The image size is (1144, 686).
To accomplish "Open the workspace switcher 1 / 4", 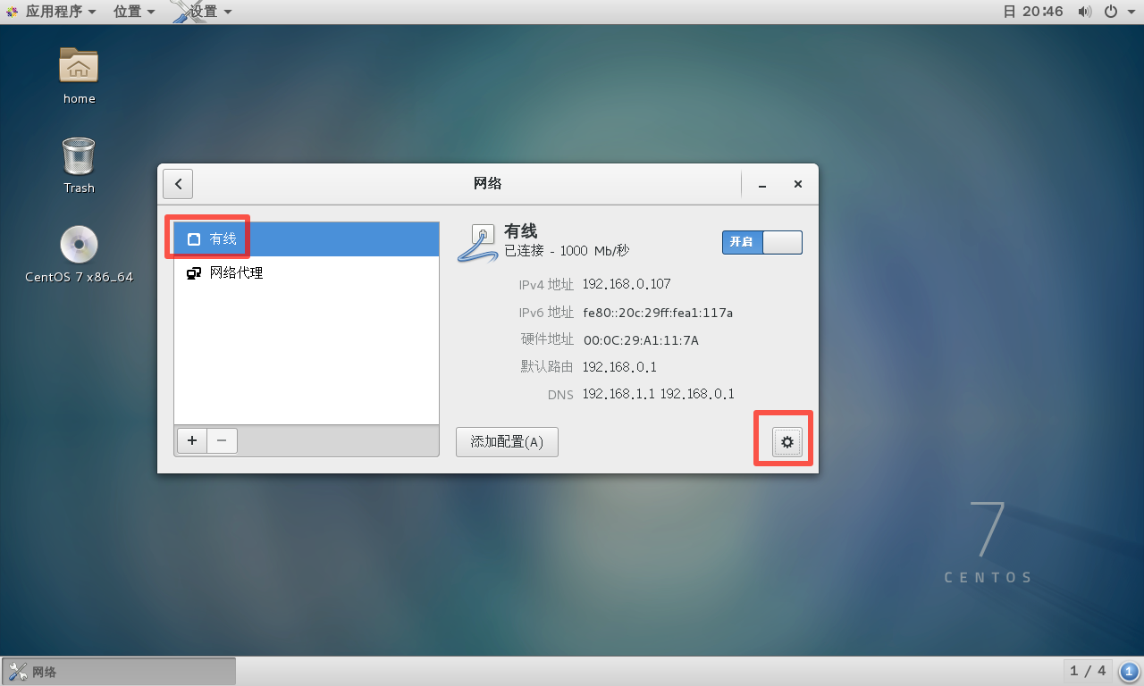I will pos(1089,671).
